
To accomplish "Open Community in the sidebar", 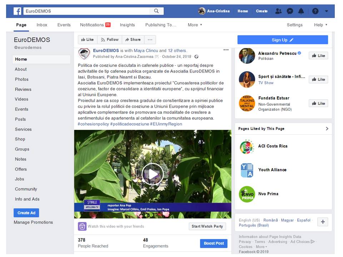I will click(26, 189).
